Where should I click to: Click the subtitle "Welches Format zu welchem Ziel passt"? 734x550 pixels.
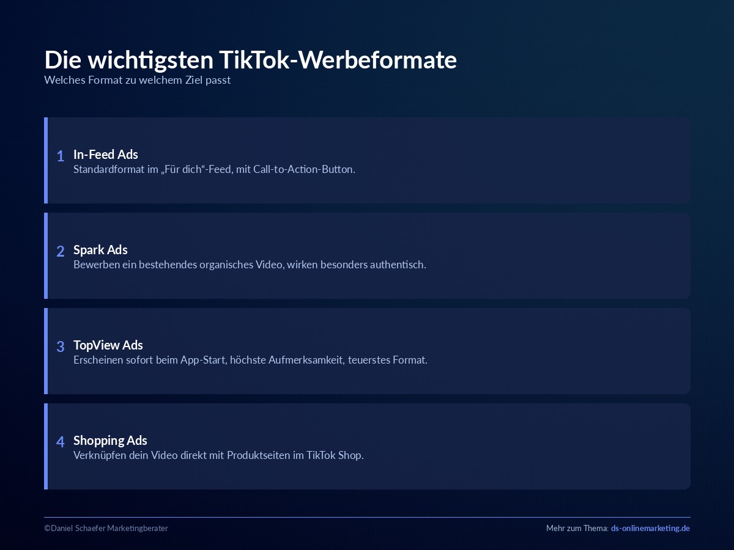point(137,79)
